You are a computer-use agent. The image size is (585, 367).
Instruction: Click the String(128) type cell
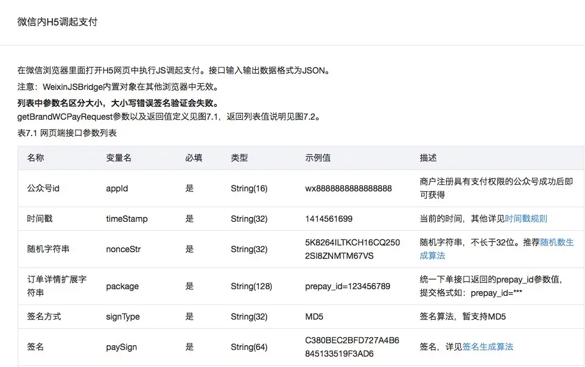point(251,286)
